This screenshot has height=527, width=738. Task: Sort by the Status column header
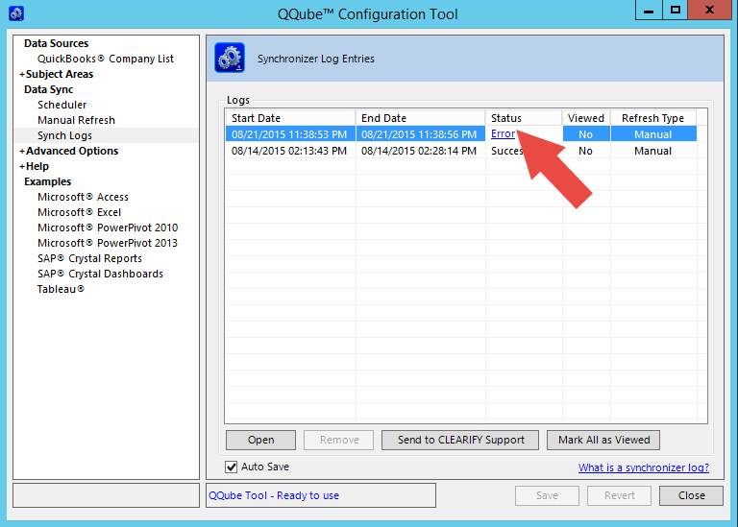coord(524,118)
